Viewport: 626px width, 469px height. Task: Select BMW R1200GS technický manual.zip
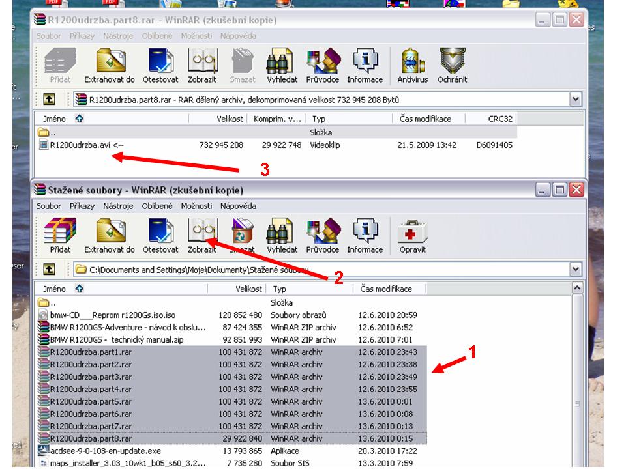231,340
